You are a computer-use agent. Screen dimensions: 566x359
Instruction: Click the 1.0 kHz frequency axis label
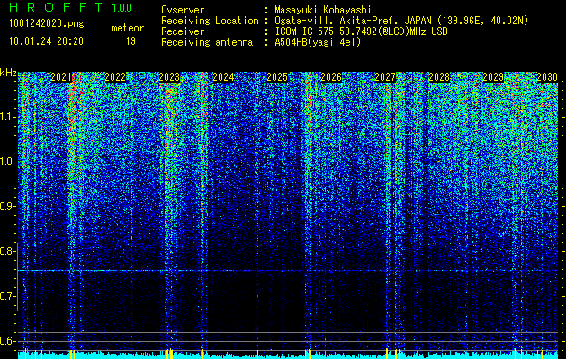7,162
